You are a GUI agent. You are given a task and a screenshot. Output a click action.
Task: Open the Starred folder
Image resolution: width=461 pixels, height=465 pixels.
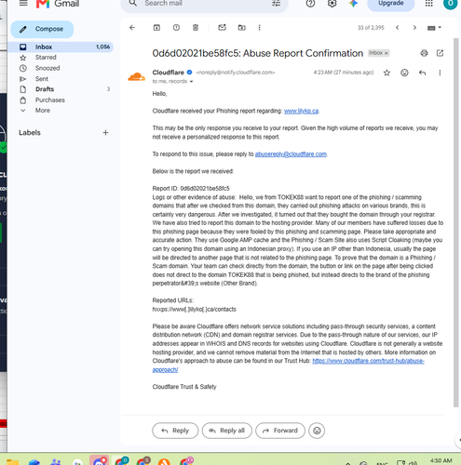click(x=46, y=58)
